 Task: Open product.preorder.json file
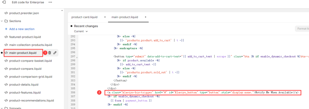point(24,13)
